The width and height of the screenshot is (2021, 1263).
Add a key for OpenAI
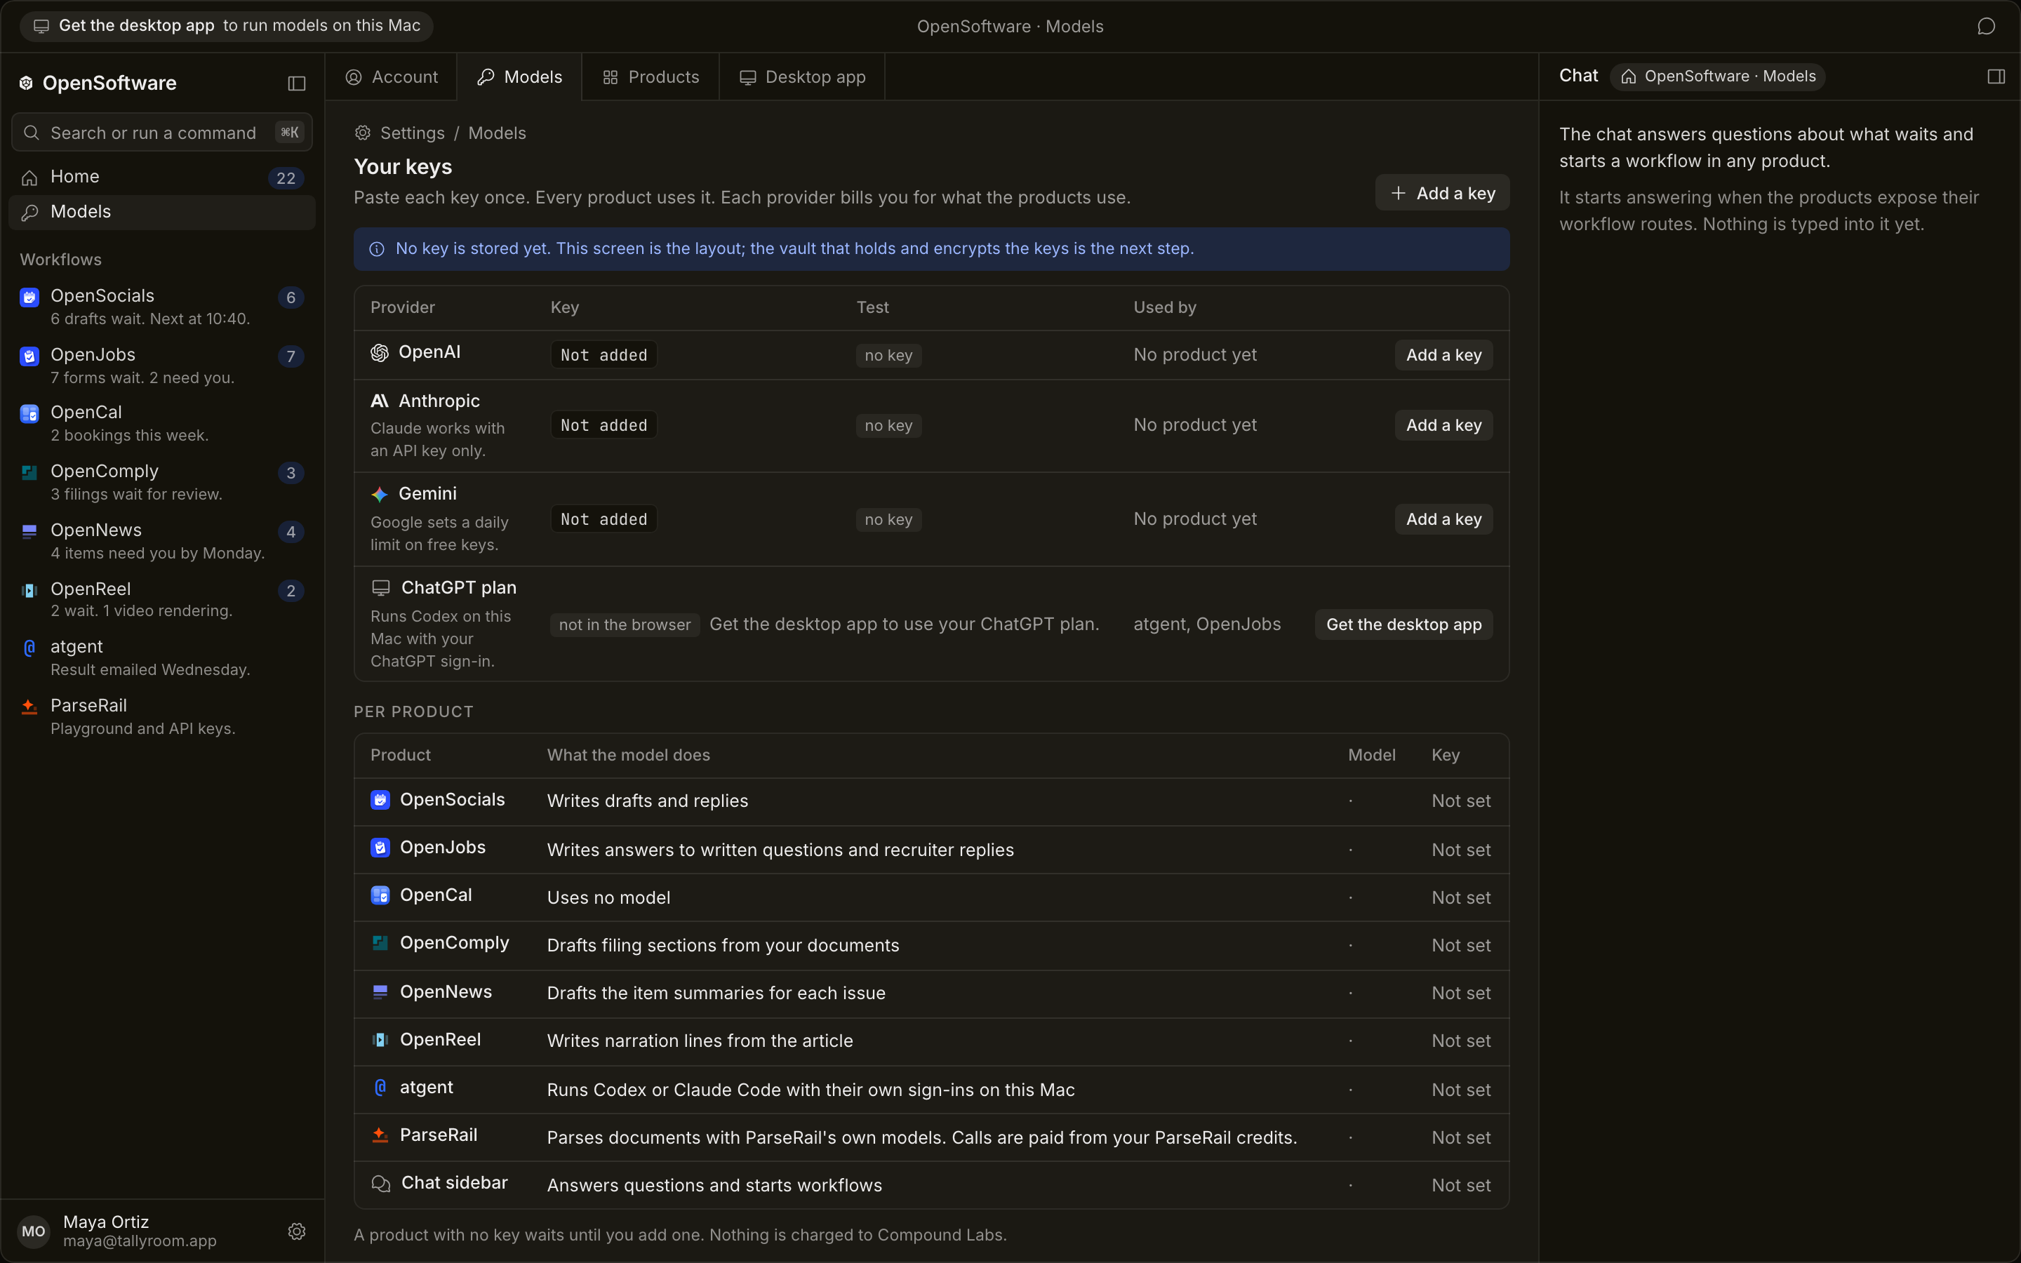(1443, 355)
